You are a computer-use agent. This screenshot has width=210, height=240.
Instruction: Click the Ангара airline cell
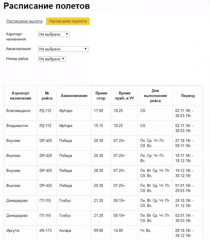pos(65,230)
